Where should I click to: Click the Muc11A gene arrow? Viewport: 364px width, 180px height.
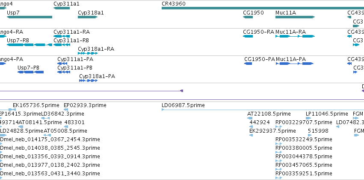click(x=295, y=17)
